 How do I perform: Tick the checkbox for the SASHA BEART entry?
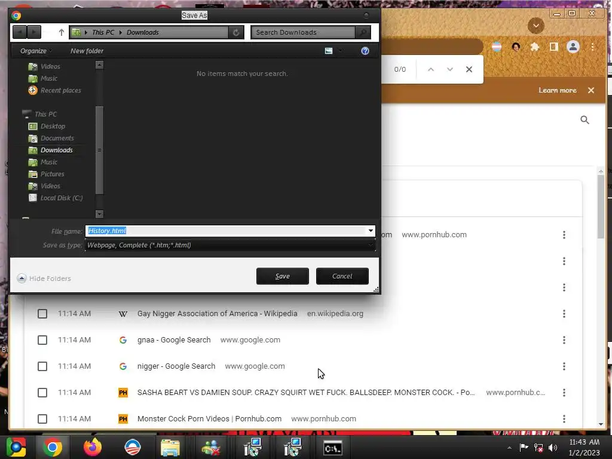[42, 393]
